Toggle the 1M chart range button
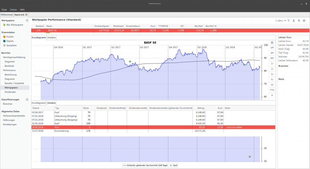 pos(272,48)
